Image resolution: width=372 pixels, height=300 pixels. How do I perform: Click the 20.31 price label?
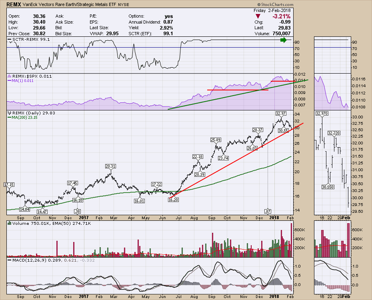110,166
